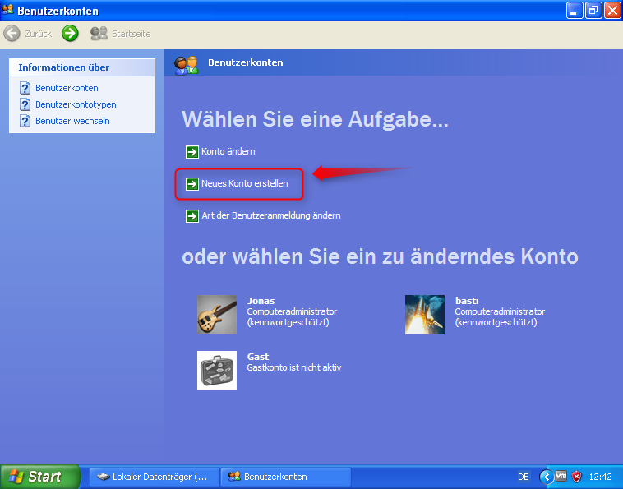Image resolution: width=623 pixels, height=489 pixels.
Task: Click the Gastkonto ist nicht aktiv text
Action: coord(294,367)
